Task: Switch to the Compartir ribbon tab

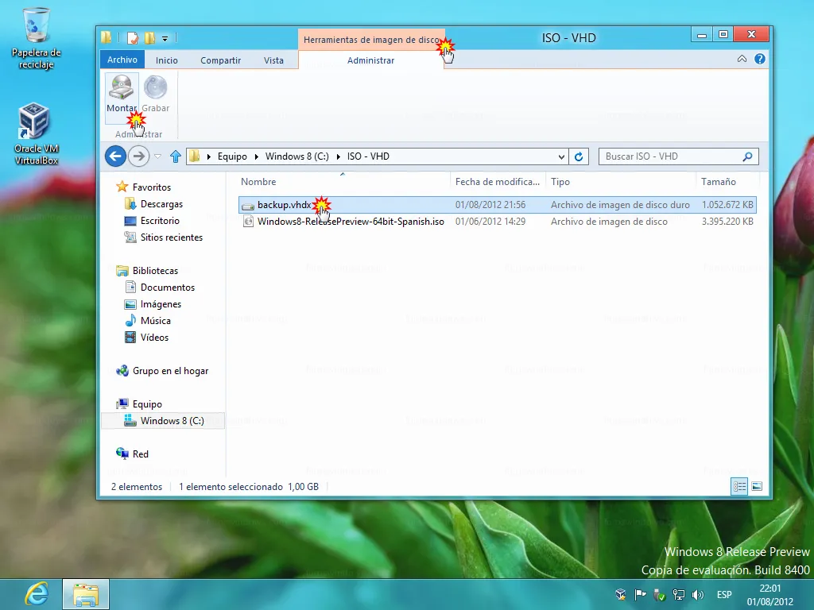Action: (x=221, y=60)
